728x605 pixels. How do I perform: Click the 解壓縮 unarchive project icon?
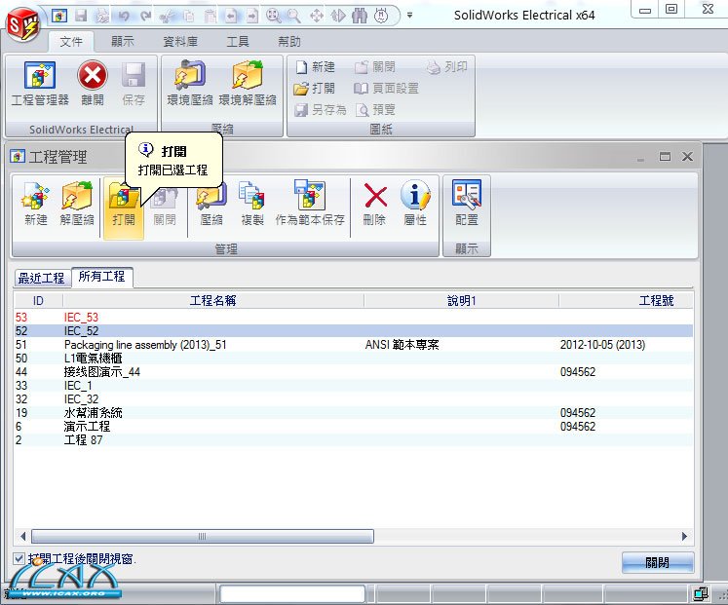[x=77, y=205]
